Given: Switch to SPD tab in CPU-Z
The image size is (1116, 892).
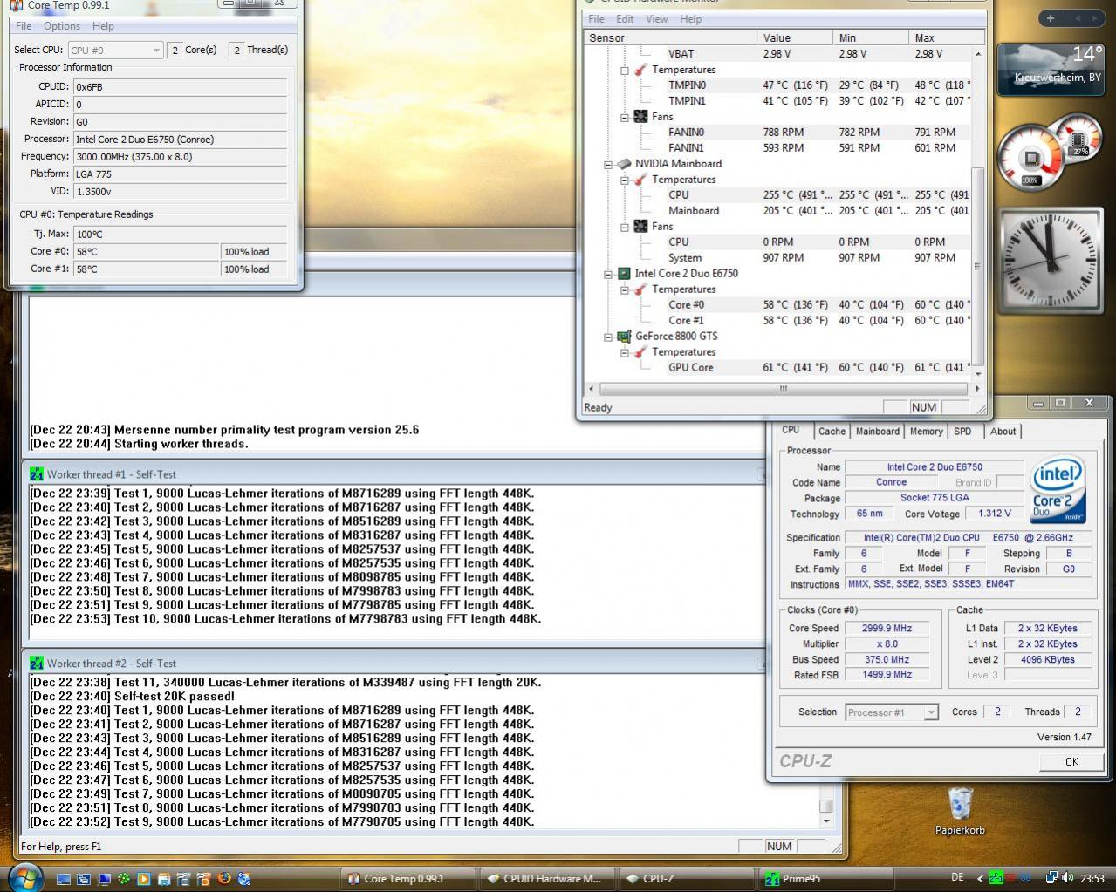Looking at the screenshot, I should [962, 432].
